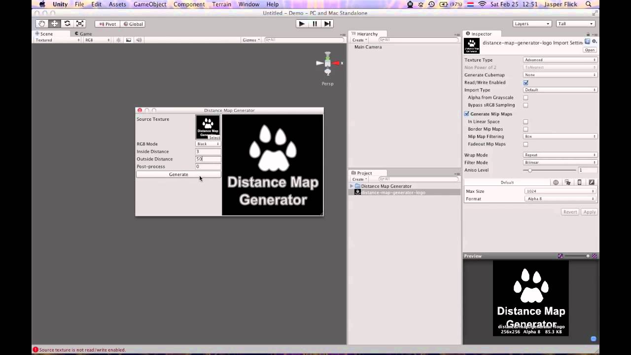Open the Import Type dropdown
Viewport: 631px width, 355px height.
(x=560, y=90)
